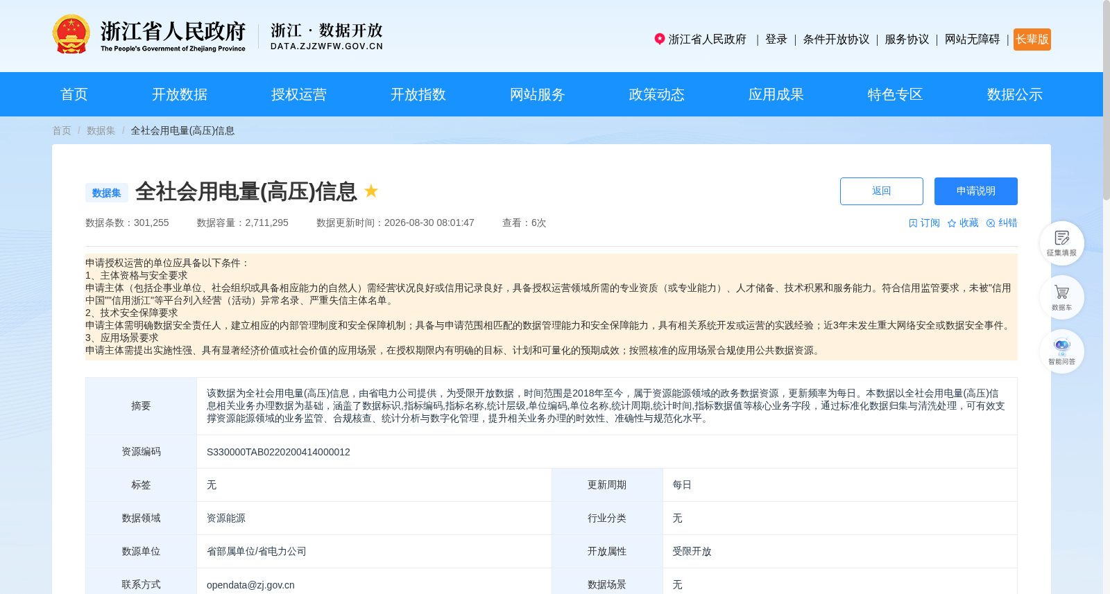Click the 省部属单位/省电力公司 value
Viewport: 1110px width, 594px height.
click(x=257, y=552)
